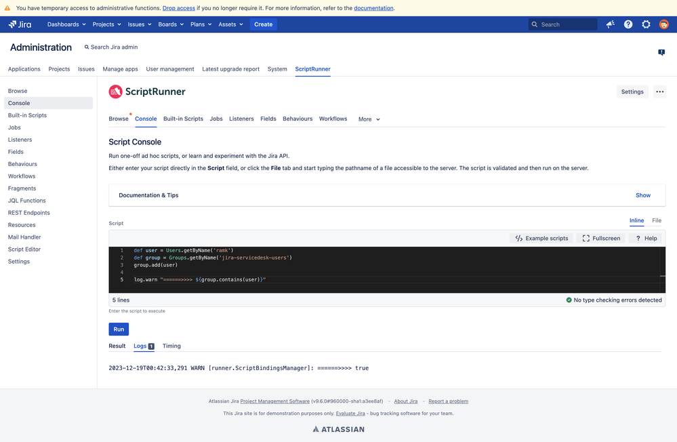Expand the Dashboards menu
The height and width of the screenshot is (442, 677).
coord(66,24)
